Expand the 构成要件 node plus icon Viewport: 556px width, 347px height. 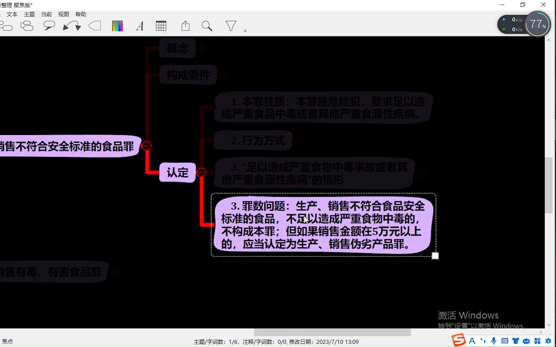(223, 75)
